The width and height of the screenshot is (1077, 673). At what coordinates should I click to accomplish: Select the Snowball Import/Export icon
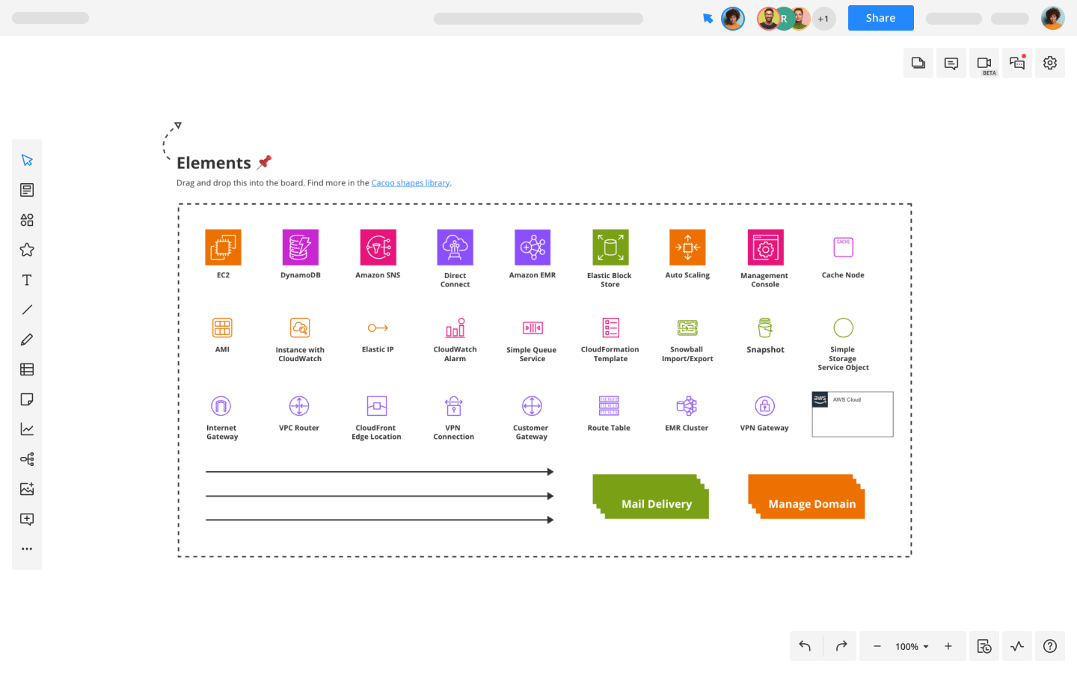coord(687,328)
